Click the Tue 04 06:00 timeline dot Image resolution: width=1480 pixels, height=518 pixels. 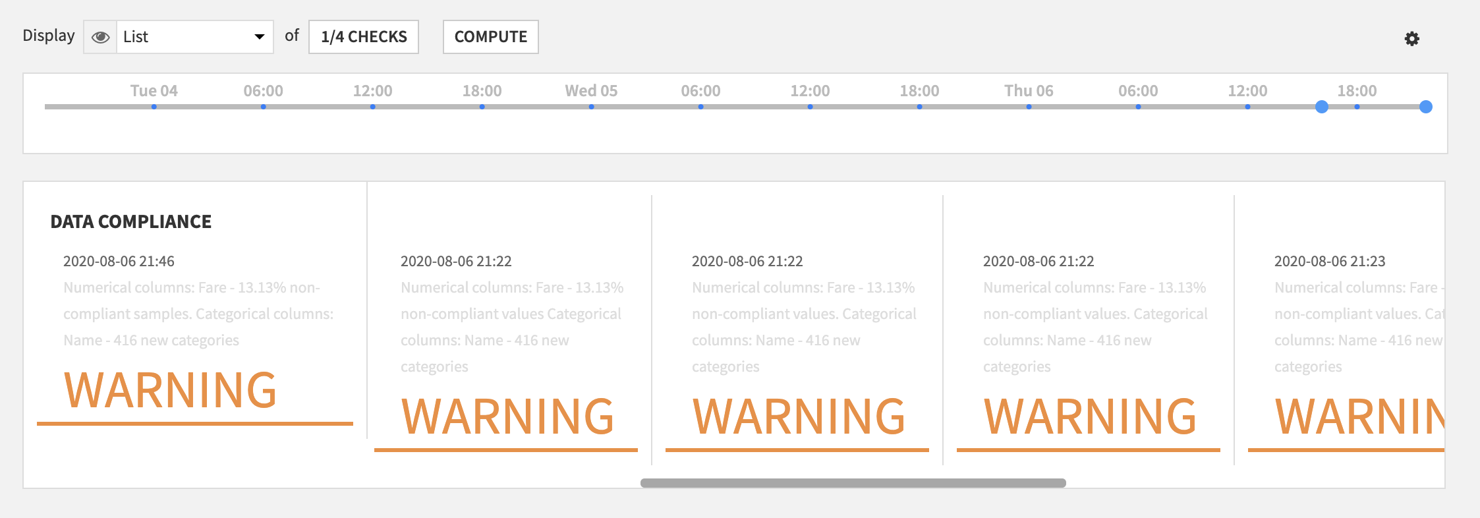[x=263, y=107]
